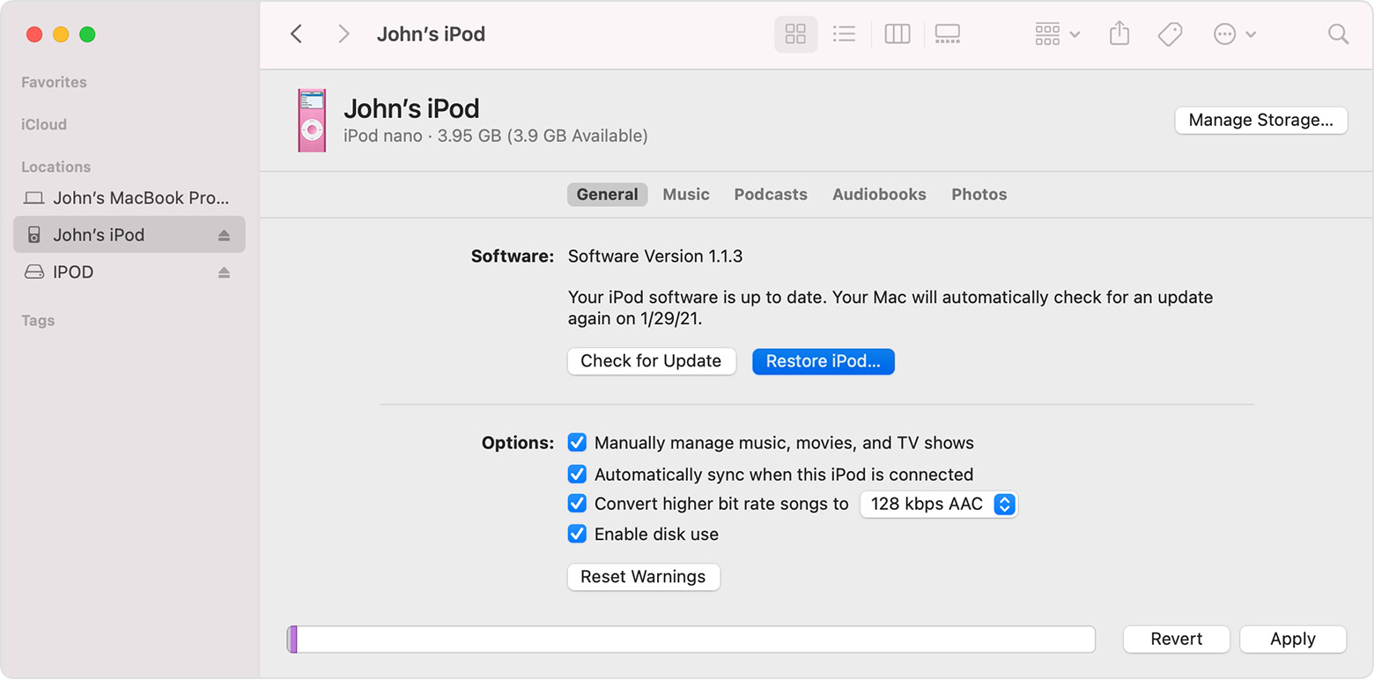Click the John's iPod window title

[x=431, y=34]
